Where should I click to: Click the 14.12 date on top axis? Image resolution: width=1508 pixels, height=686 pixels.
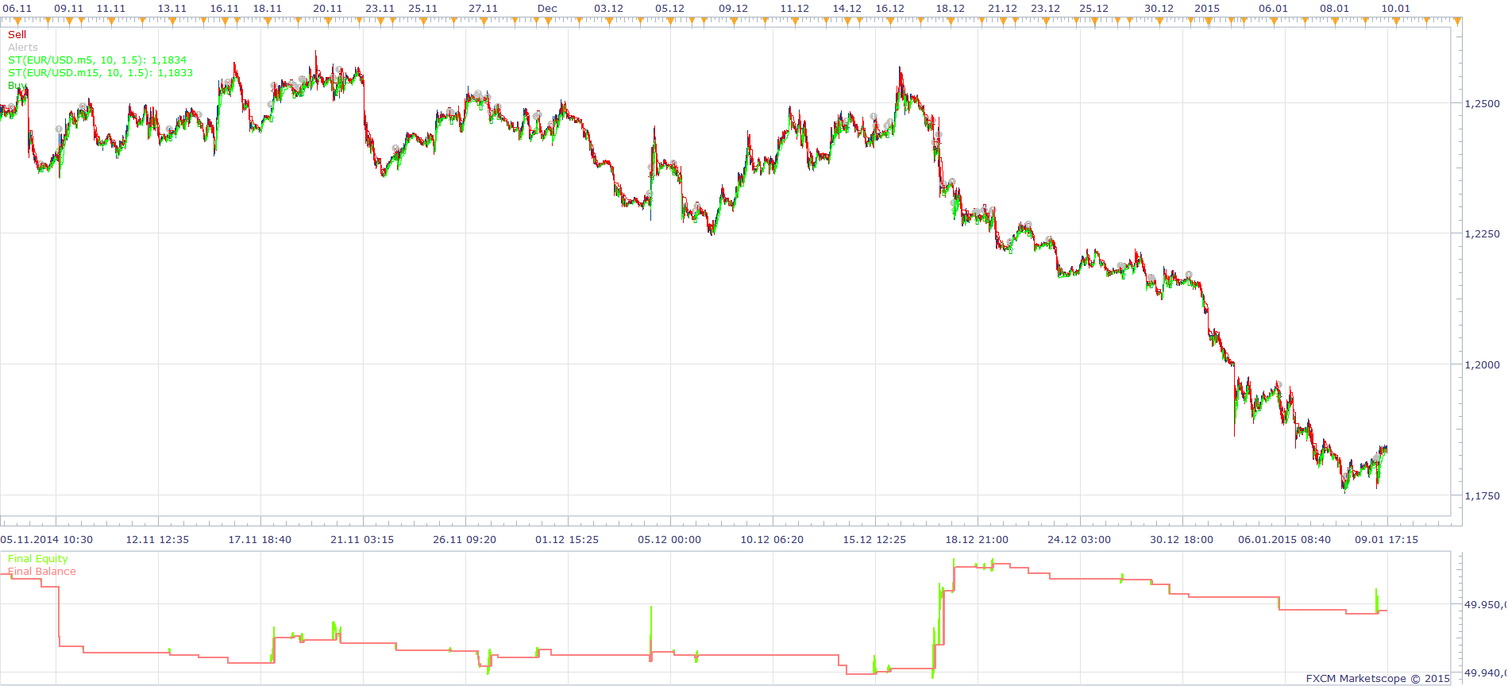[847, 9]
